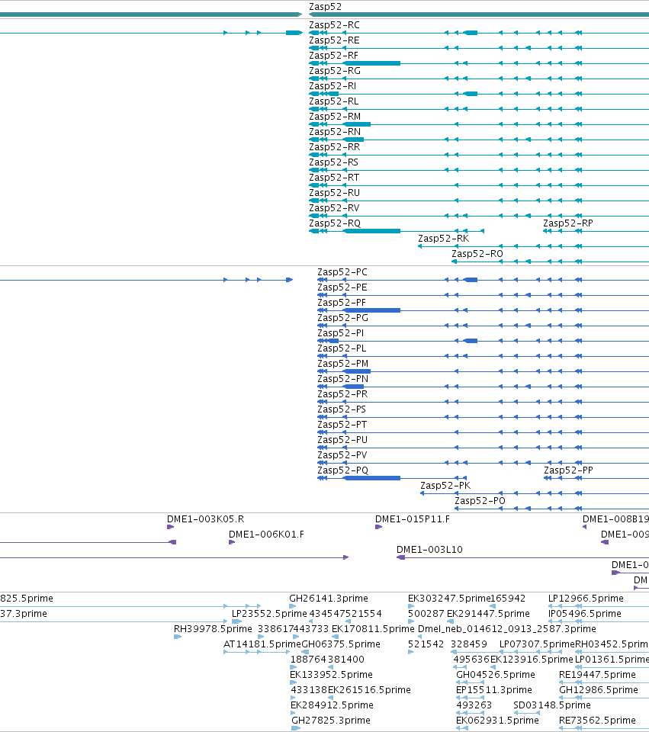Click the DME1-003K05.R purple arrow glyph
649x732 pixels.
click(170, 527)
